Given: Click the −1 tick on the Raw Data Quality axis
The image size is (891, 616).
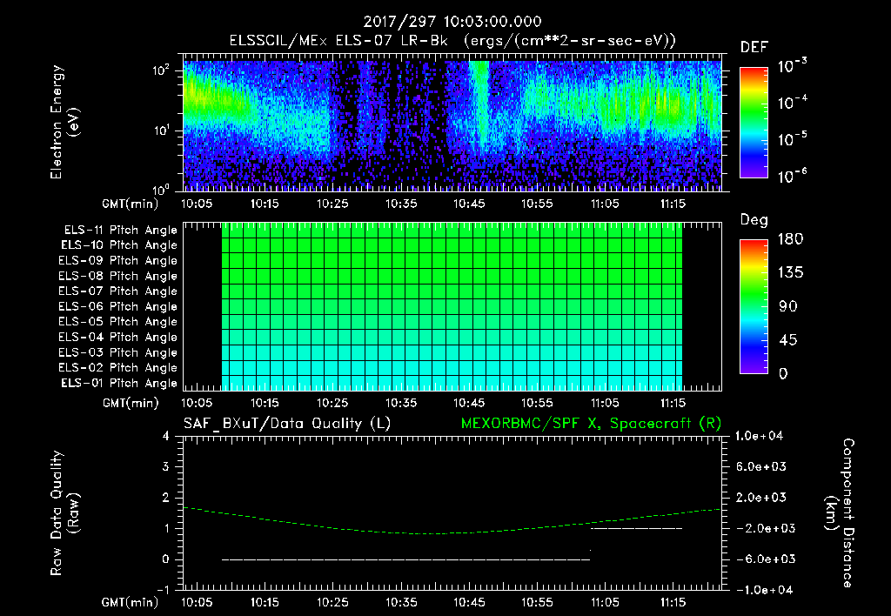Looking at the screenshot, I should click(163, 590).
